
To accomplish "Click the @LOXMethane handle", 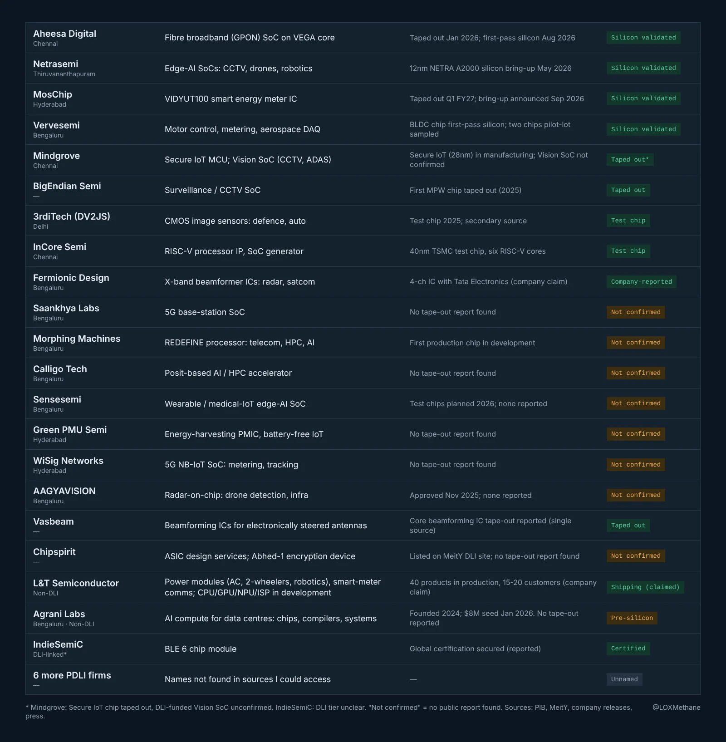I will coord(676,708).
